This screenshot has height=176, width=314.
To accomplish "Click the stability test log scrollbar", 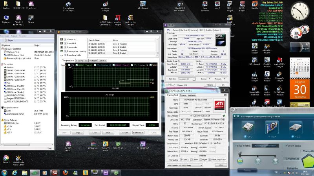I will point(157,47).
